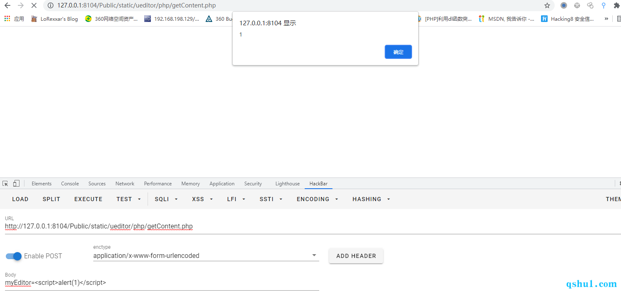
Task: Click the ADD HEADER button
Action: tap(356, 256)
